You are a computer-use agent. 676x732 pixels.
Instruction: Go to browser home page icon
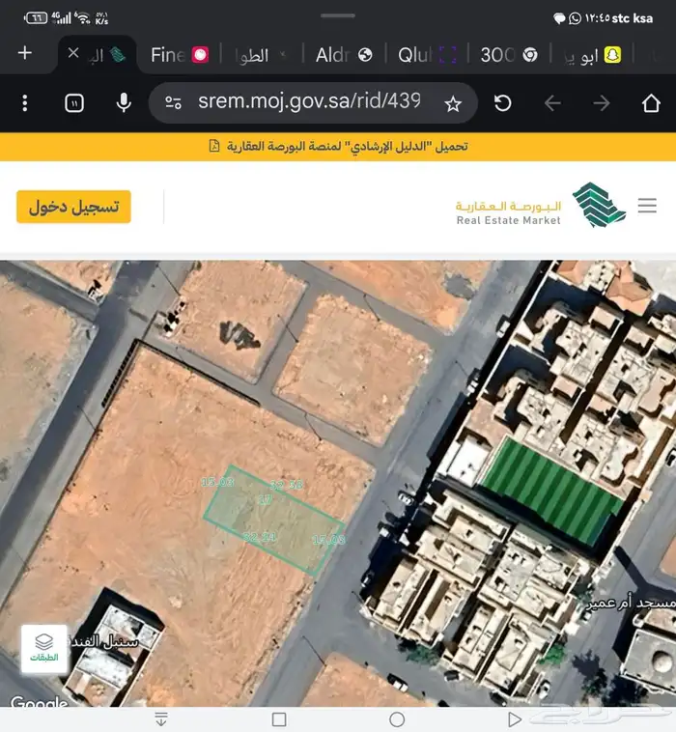(651, 103)
